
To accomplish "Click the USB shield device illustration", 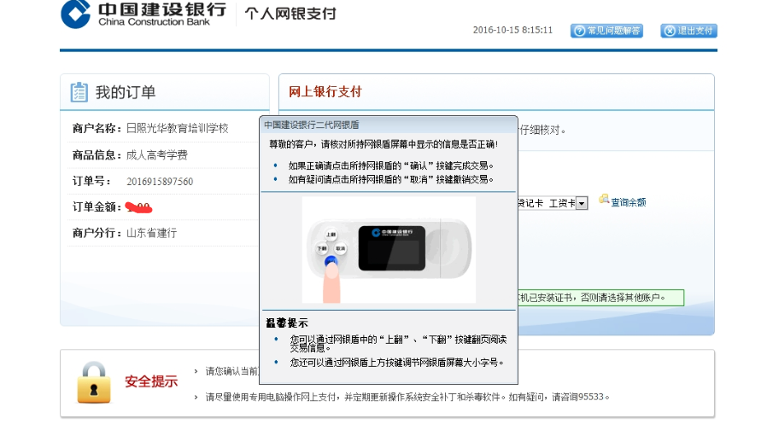I will coord(389,249).
